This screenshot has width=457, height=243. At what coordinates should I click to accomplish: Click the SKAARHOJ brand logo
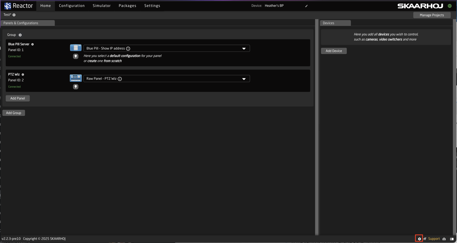click(420, 6)
